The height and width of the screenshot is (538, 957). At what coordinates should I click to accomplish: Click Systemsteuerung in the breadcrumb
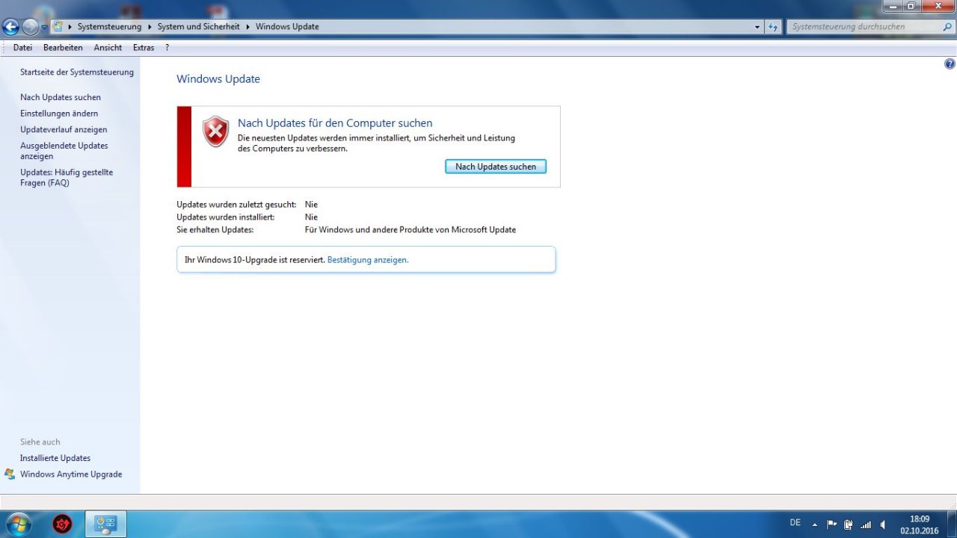tap(109, 26)
